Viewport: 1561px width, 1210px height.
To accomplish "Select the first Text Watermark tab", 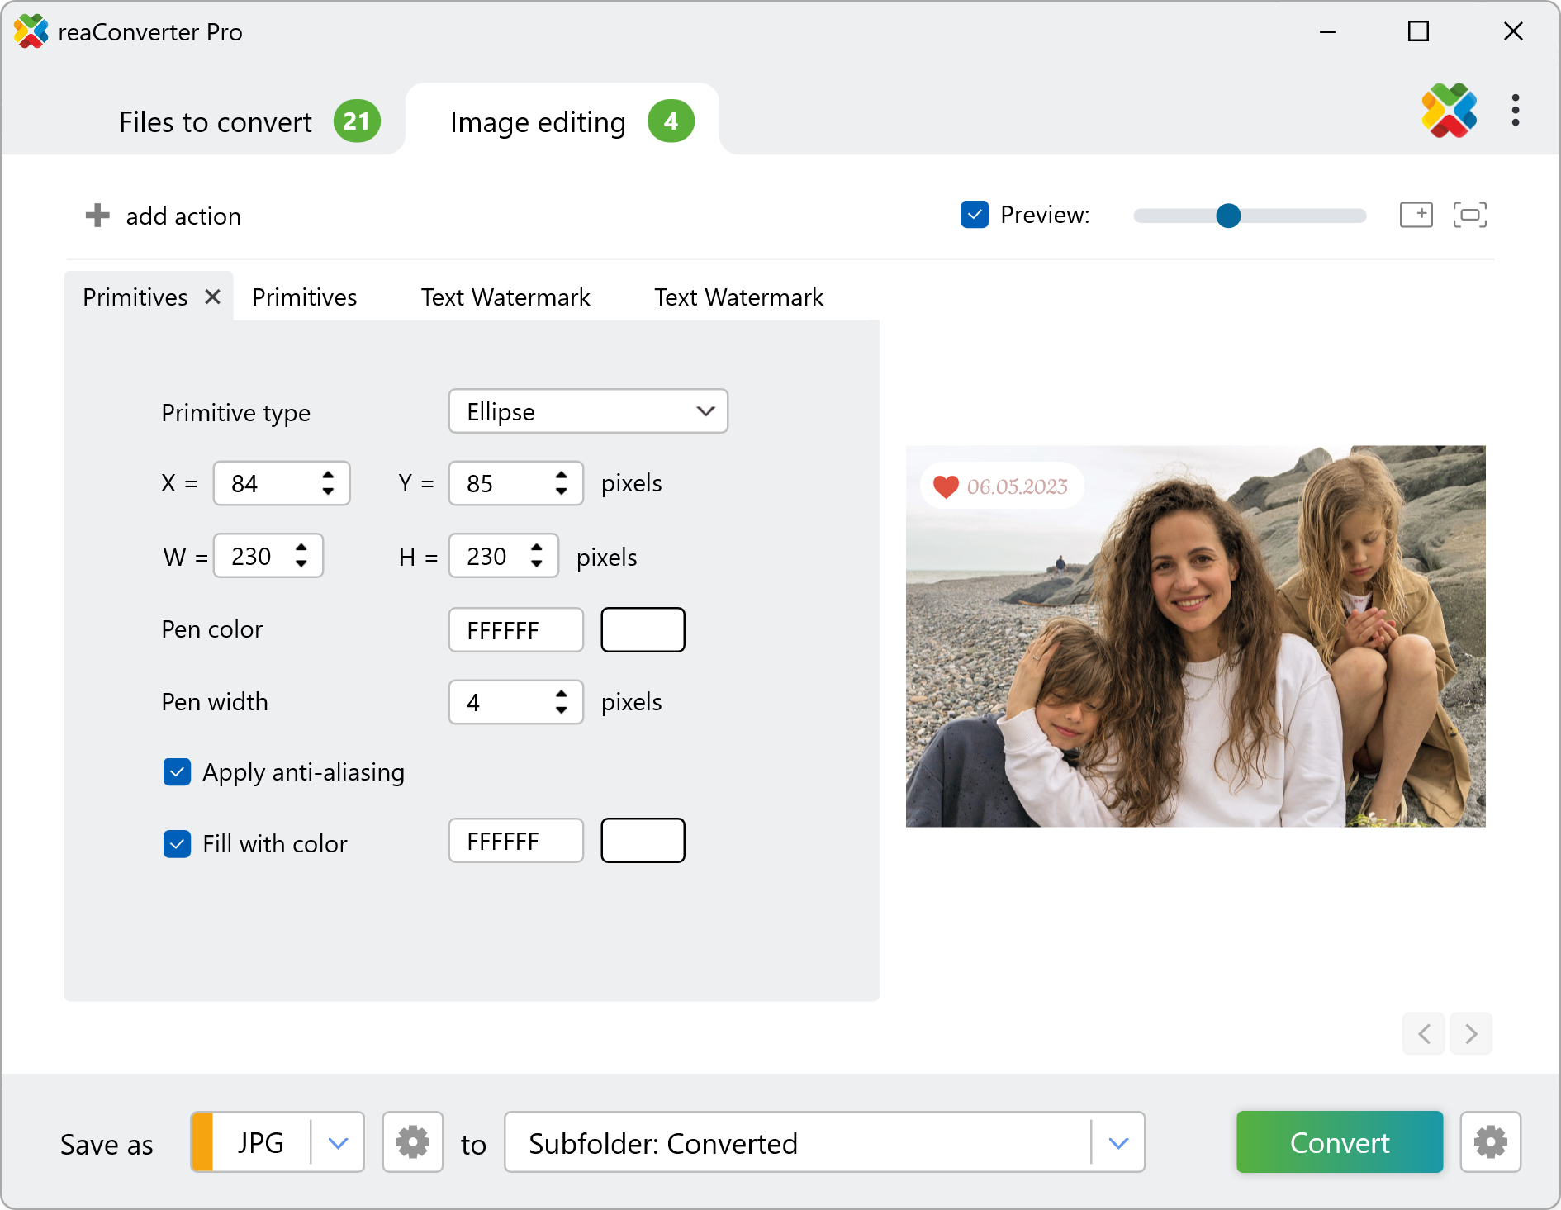I will tap(505, 297).
